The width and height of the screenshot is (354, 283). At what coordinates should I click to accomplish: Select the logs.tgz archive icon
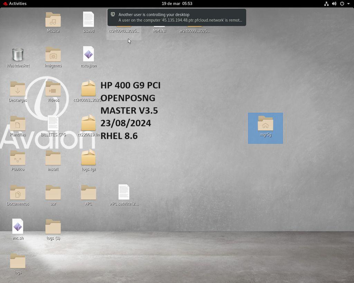[x=88, y=158]
